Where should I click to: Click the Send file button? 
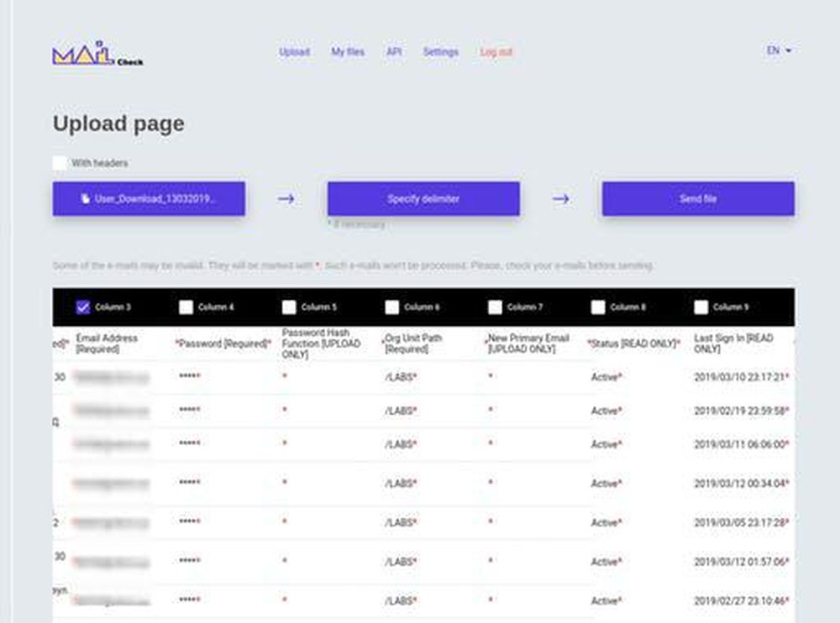tap(698, 199)
